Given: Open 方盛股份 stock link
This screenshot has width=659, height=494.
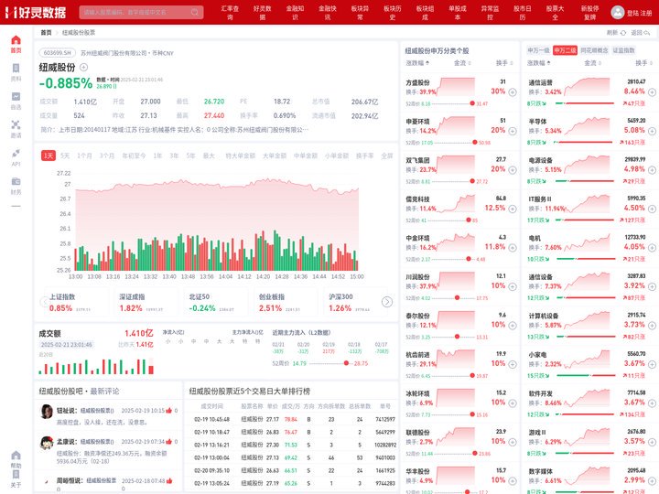Looking at the screenshot, I should coord(417,82).
